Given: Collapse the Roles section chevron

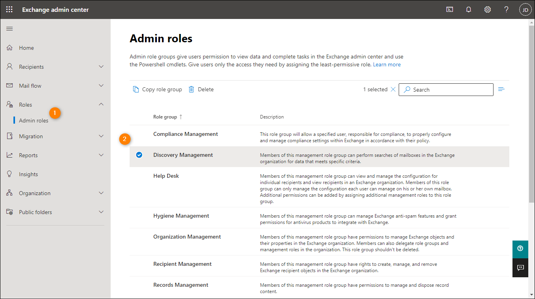Looking at the screenshot, I should 101,105.
